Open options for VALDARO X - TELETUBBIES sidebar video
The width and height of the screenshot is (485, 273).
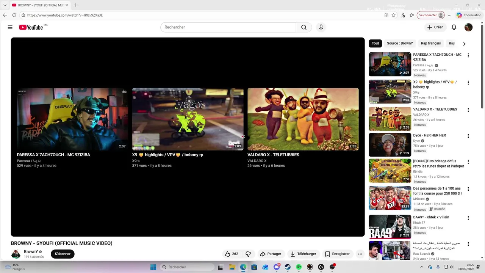point(468,110)
